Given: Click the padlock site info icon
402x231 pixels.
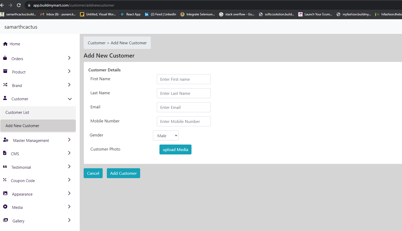Looking at the screenshot, I should tap(29, 5).
